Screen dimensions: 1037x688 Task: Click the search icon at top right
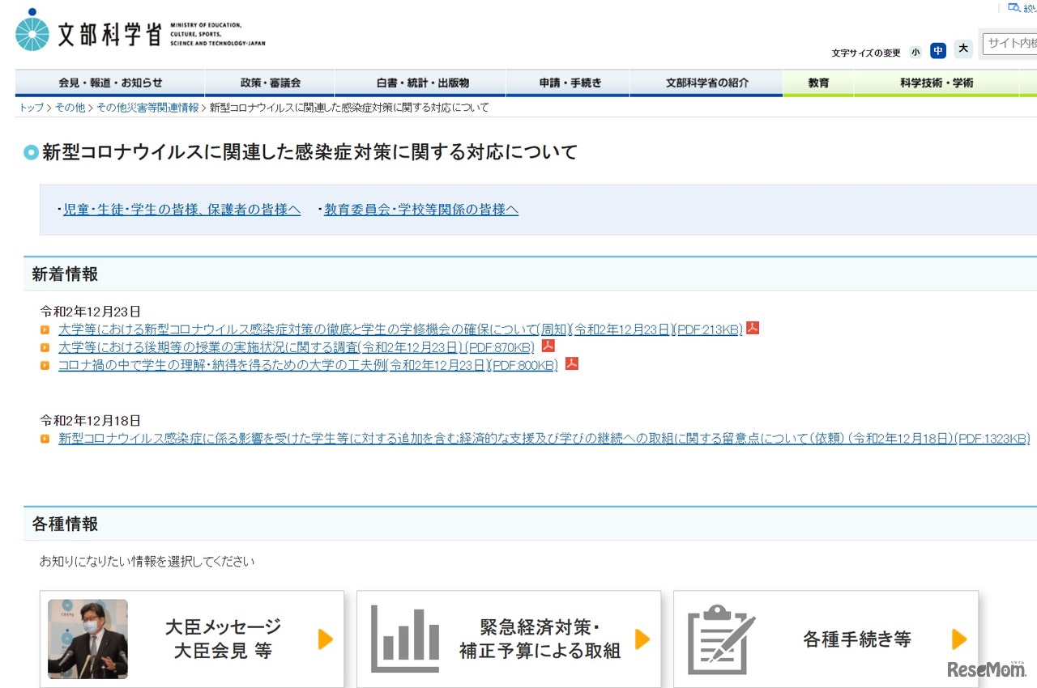click(x=1014, y=8)
